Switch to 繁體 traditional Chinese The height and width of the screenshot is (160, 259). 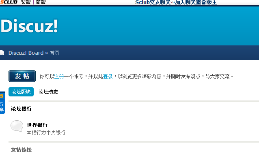26,2
